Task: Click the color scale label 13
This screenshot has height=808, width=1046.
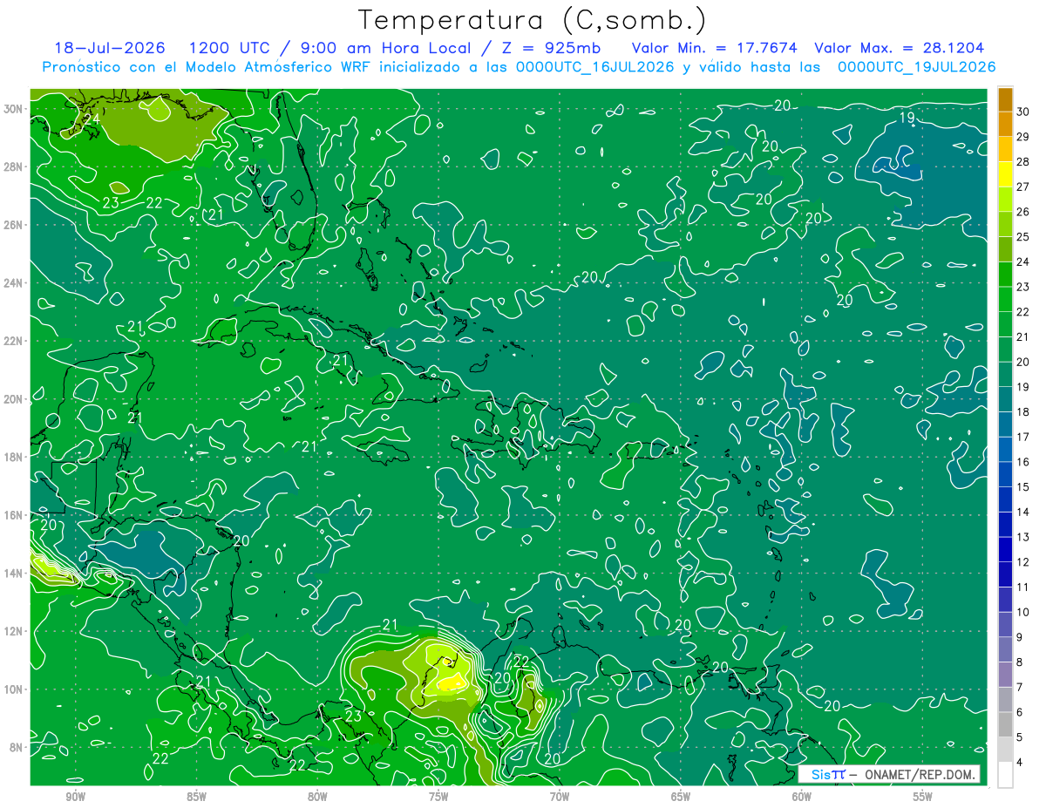Action: (1023, 537)
